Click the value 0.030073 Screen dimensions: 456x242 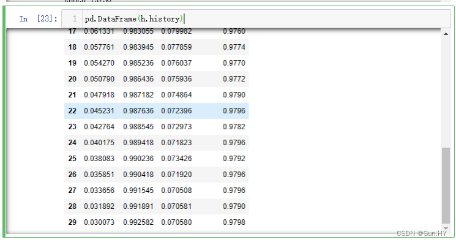click(x=99, y=222)
